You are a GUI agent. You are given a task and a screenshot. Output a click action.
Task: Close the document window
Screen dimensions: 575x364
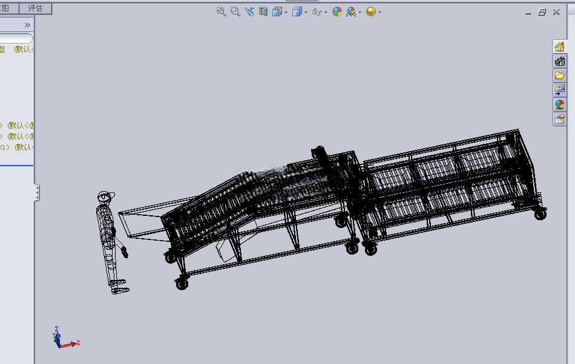tap(556, 12)
